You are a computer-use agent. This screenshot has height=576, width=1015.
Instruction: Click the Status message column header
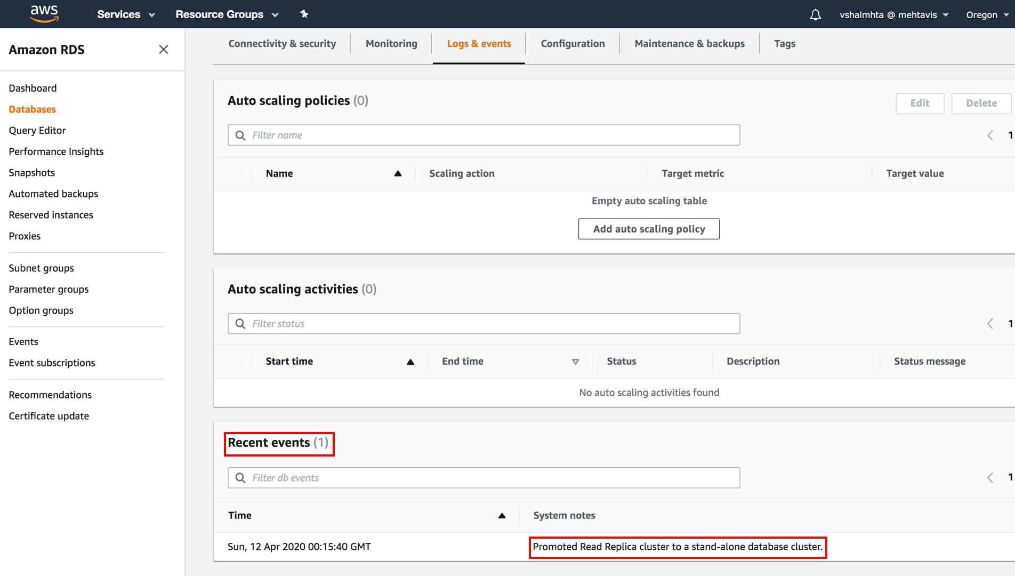click(x=929, y=362)
